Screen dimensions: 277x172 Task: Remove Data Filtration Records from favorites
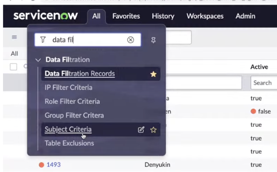pos(153,74)
